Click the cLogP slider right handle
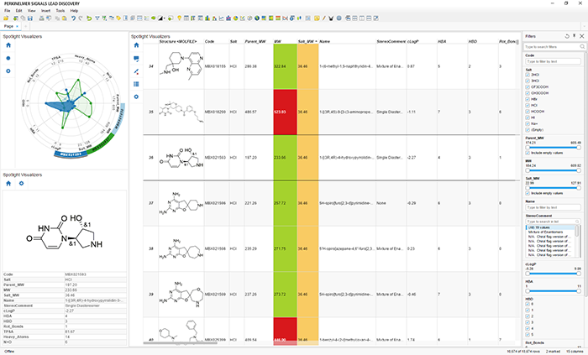 tap(579, 274)
